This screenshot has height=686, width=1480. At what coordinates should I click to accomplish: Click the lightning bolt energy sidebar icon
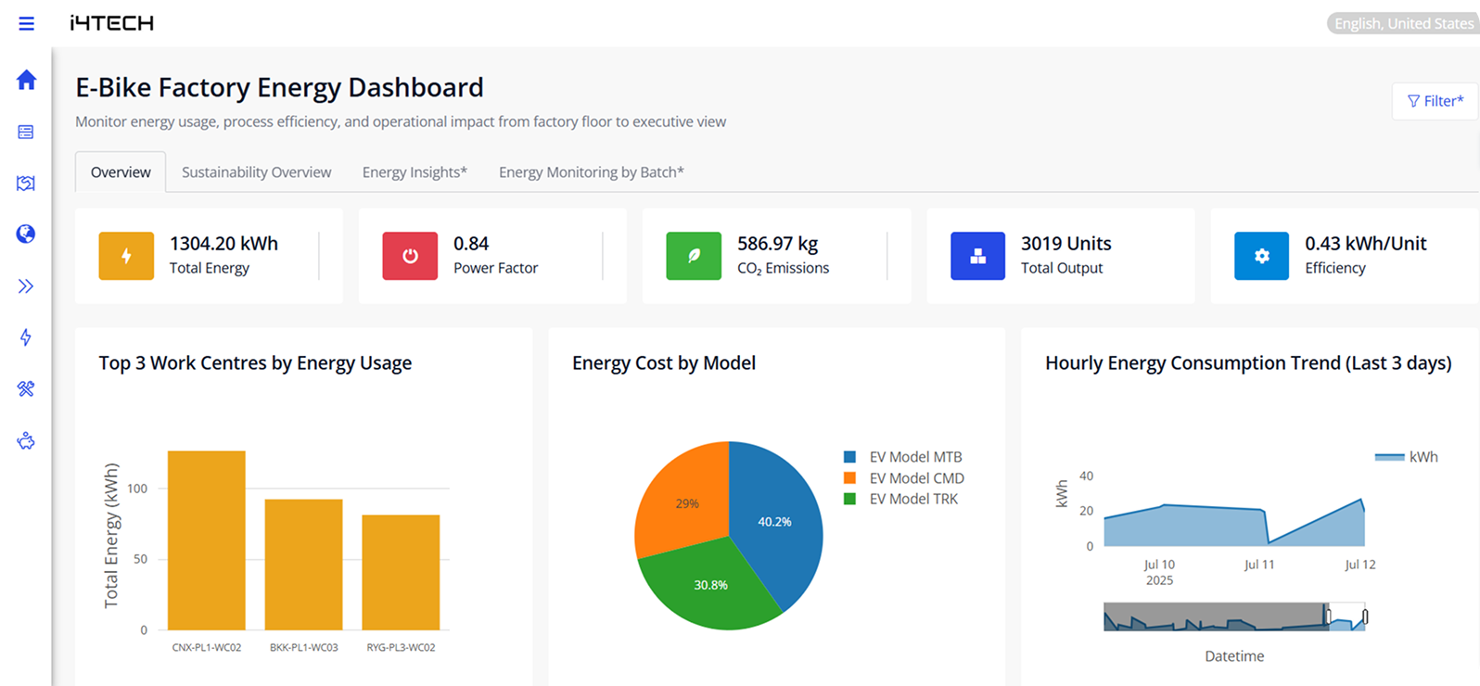[26, 337]
